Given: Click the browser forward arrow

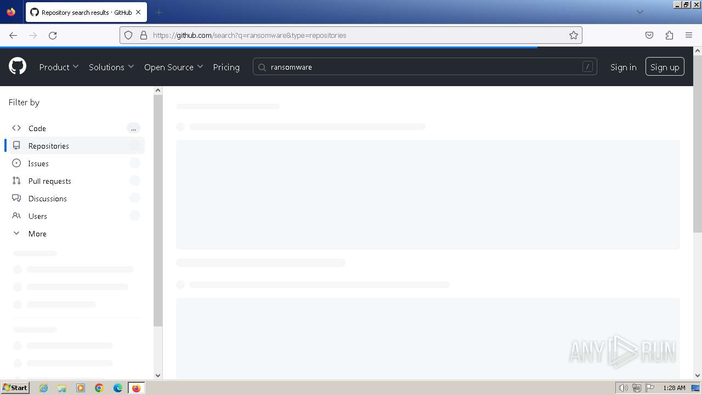Looking at the screenshot, I should click(x=33, y=35).
